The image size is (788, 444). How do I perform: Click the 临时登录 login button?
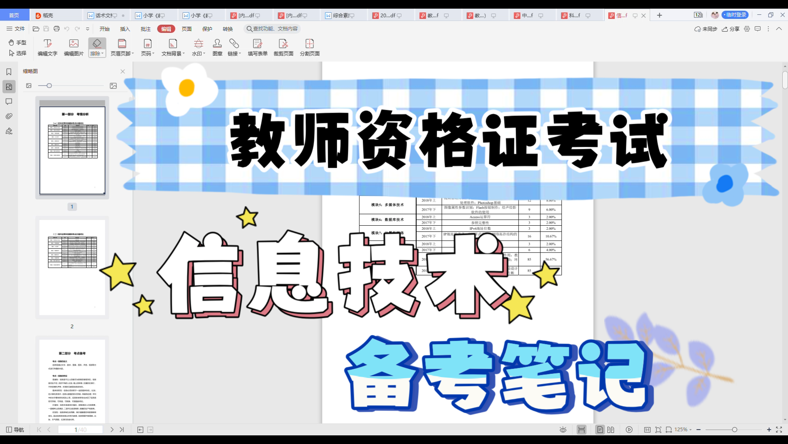(x=735, y=15)
